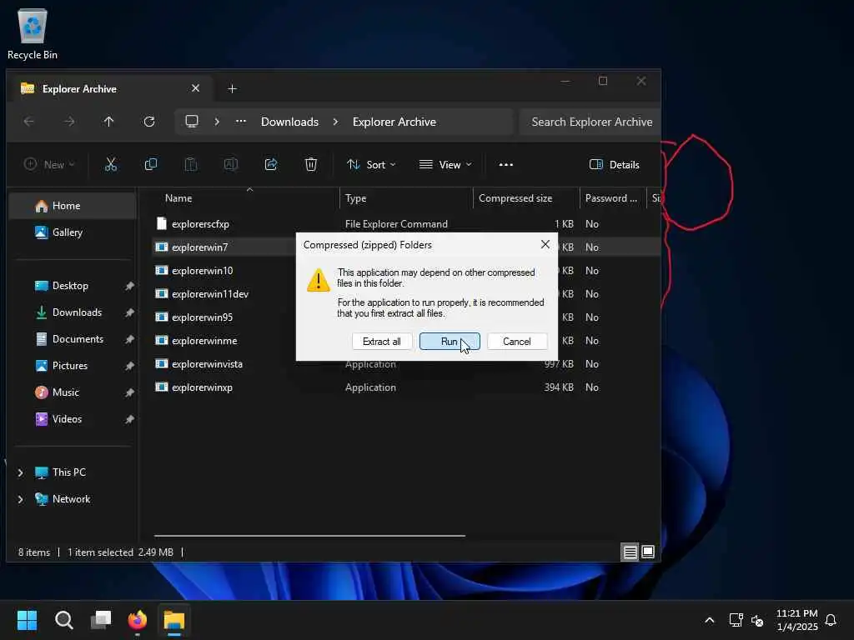Select the explorerwin11dev file
854x640 pixels.
pyautogui.click(x=210, y=294)
